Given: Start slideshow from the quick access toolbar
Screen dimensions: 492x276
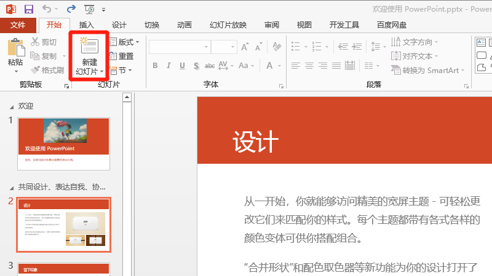Looking at the screenshot, I should [x=89, y=9].
